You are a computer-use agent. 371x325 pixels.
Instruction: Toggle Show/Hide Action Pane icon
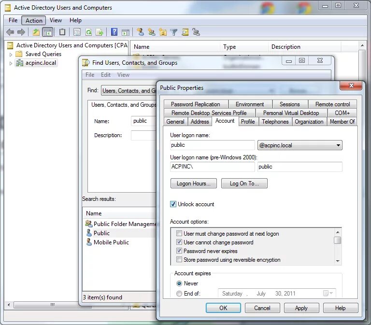pyautogui.click(x=126, y=32)
